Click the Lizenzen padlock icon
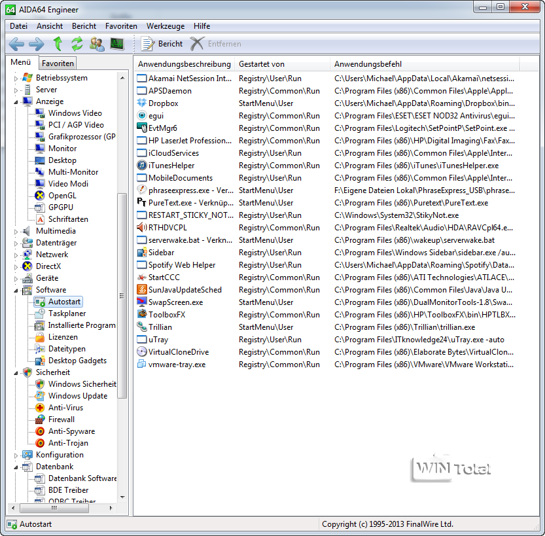The height and width of the screenshot is (536, 545). (x=40, y=337)
